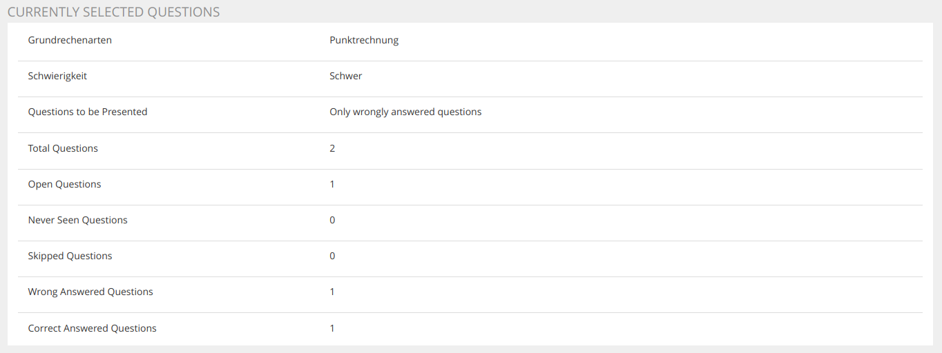Click the Total Questions count of 2

pos(332,148)
